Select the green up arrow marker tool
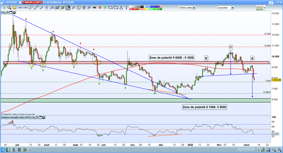283x153 pixels. pyautogui.click(x=105, y=8)
